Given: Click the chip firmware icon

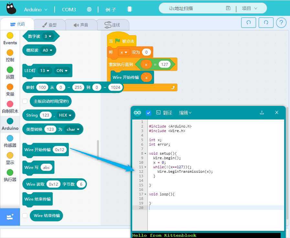Looking at the screenshot, I should pos(129,9).
